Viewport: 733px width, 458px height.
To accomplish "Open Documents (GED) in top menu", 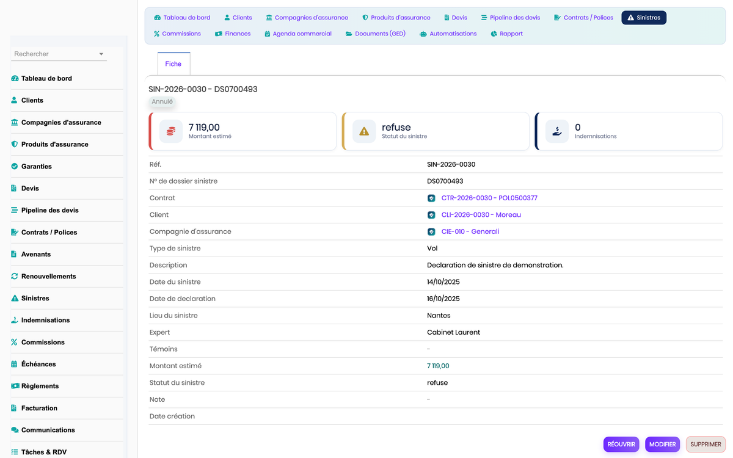I will point(375,34).
